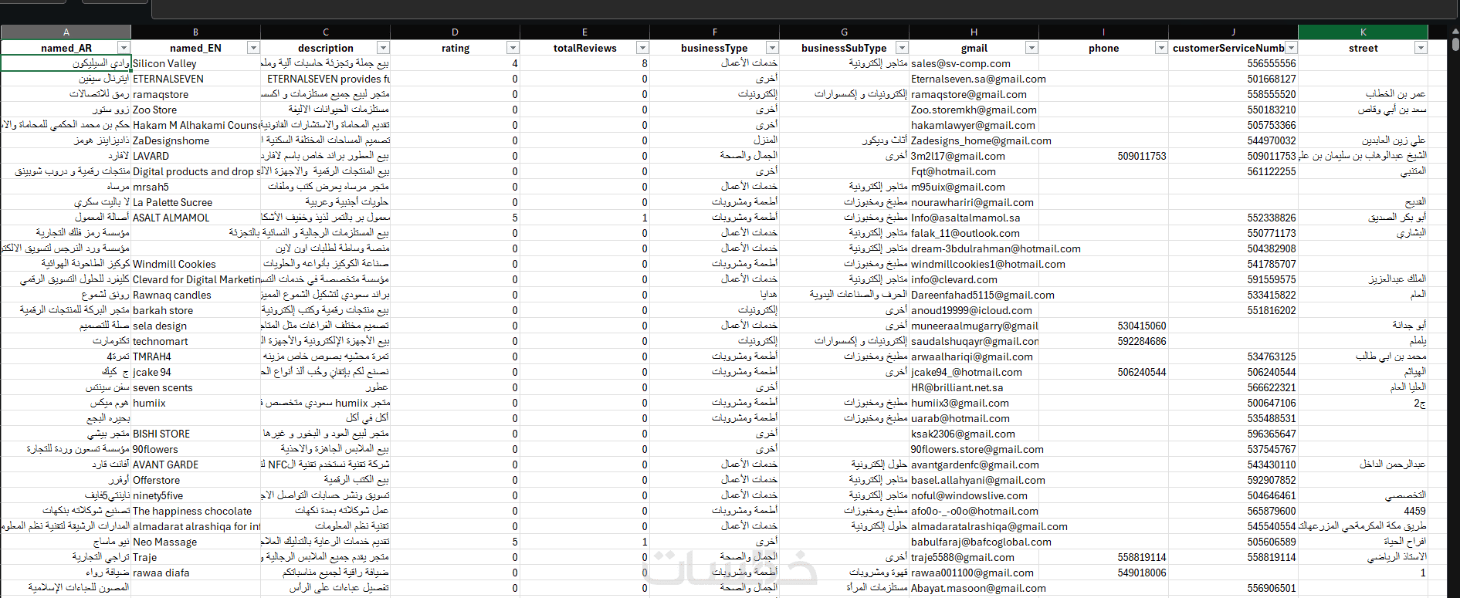The height and width of the screenshot is (598, 1460).
Task: Select the 'Rawnaq candles' cell
Action: click(x=196, y=295)
